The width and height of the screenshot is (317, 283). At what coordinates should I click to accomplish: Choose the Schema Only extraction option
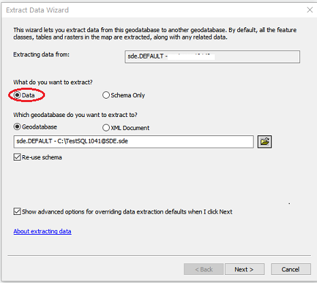(106, 95)
